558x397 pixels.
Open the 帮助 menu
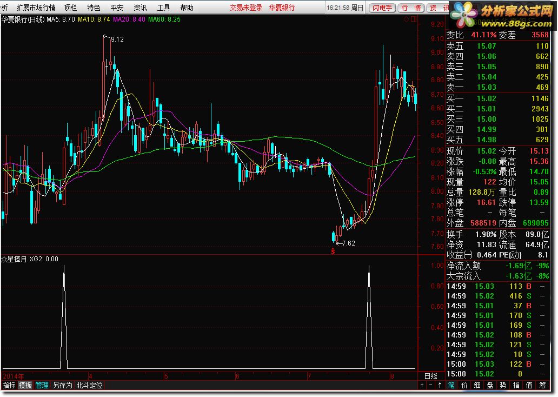(187, 8)
